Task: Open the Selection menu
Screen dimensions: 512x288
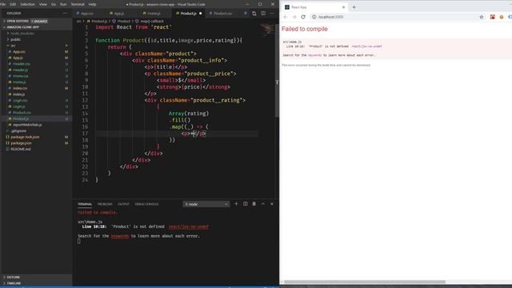Action: point(27,4)
